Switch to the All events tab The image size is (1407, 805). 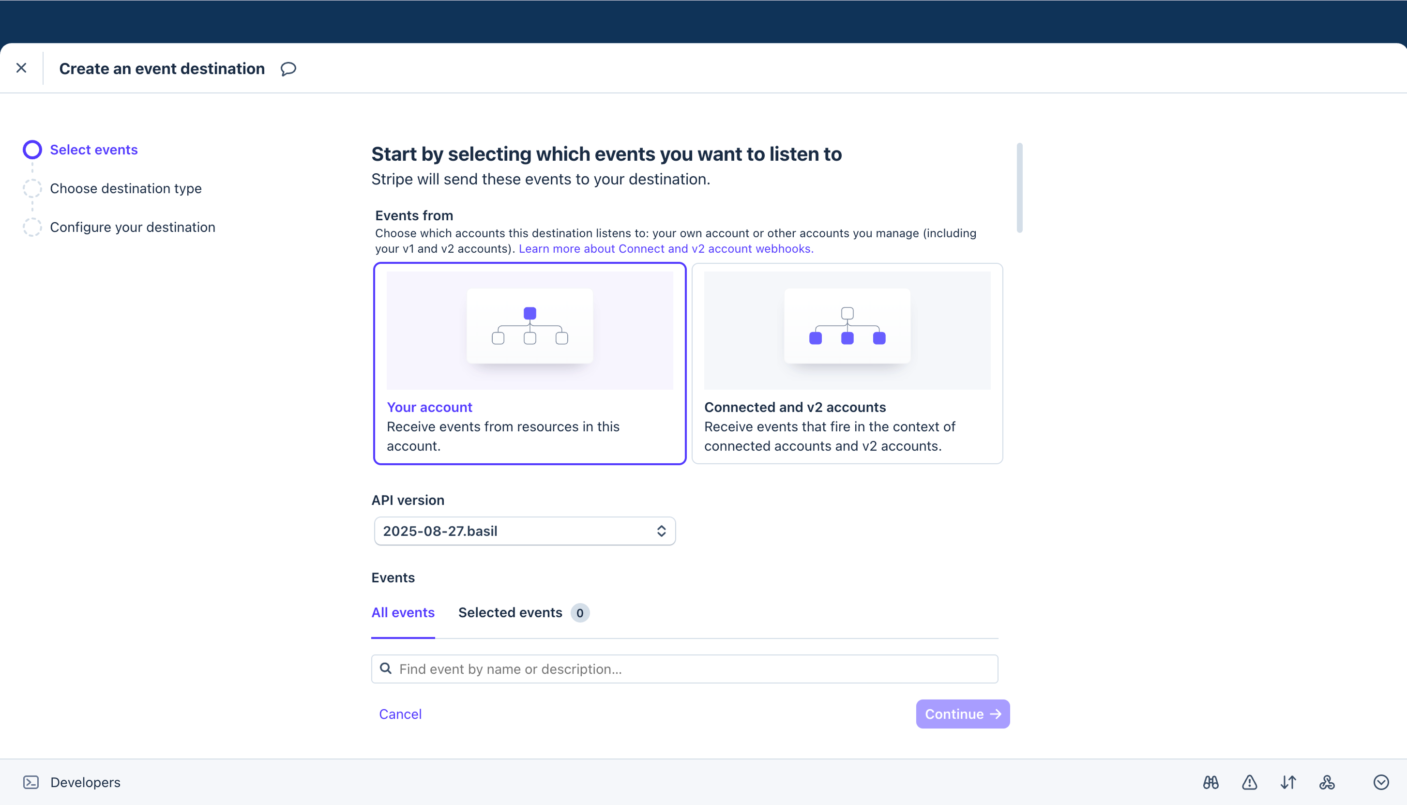pos(403,613)
